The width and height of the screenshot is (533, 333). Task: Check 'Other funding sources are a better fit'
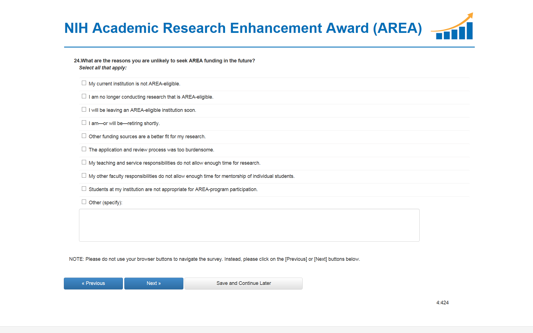pos(84,136)
